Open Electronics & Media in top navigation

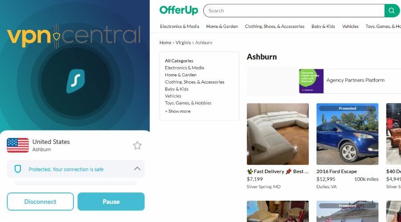pos(180,26)
